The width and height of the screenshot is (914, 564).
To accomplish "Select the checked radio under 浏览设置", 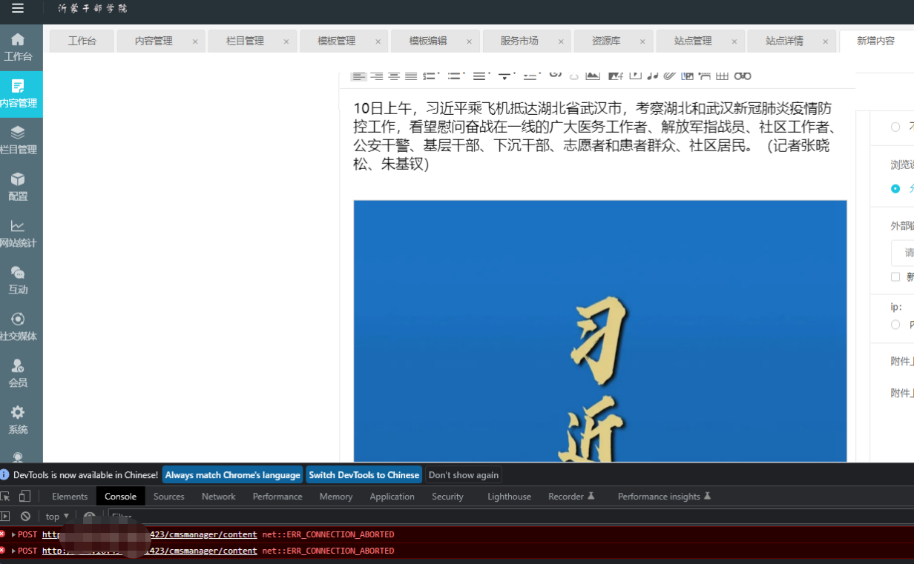I will (x=895, y=188).
